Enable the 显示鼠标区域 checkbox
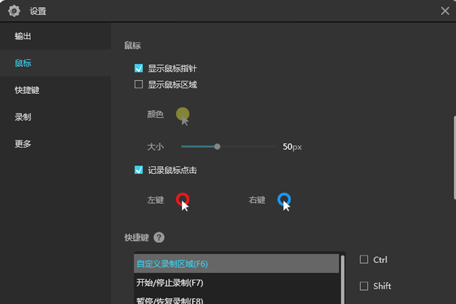Image resolution: width=456 pixels, height=304 pixels. 139,85
